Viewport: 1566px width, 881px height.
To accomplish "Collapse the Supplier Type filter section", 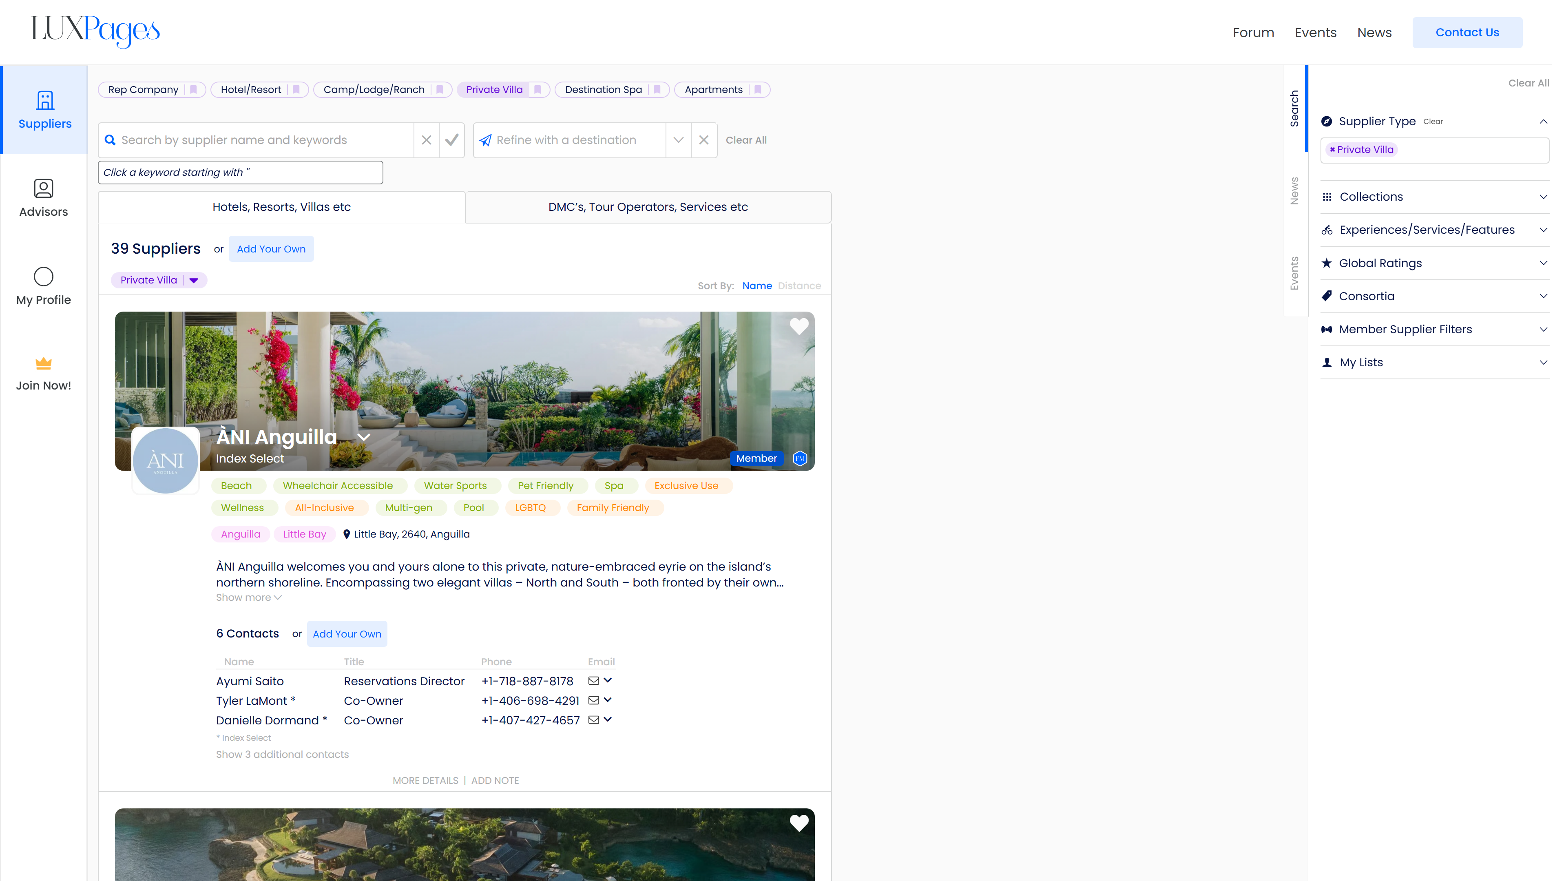I will click(1543, 122).
